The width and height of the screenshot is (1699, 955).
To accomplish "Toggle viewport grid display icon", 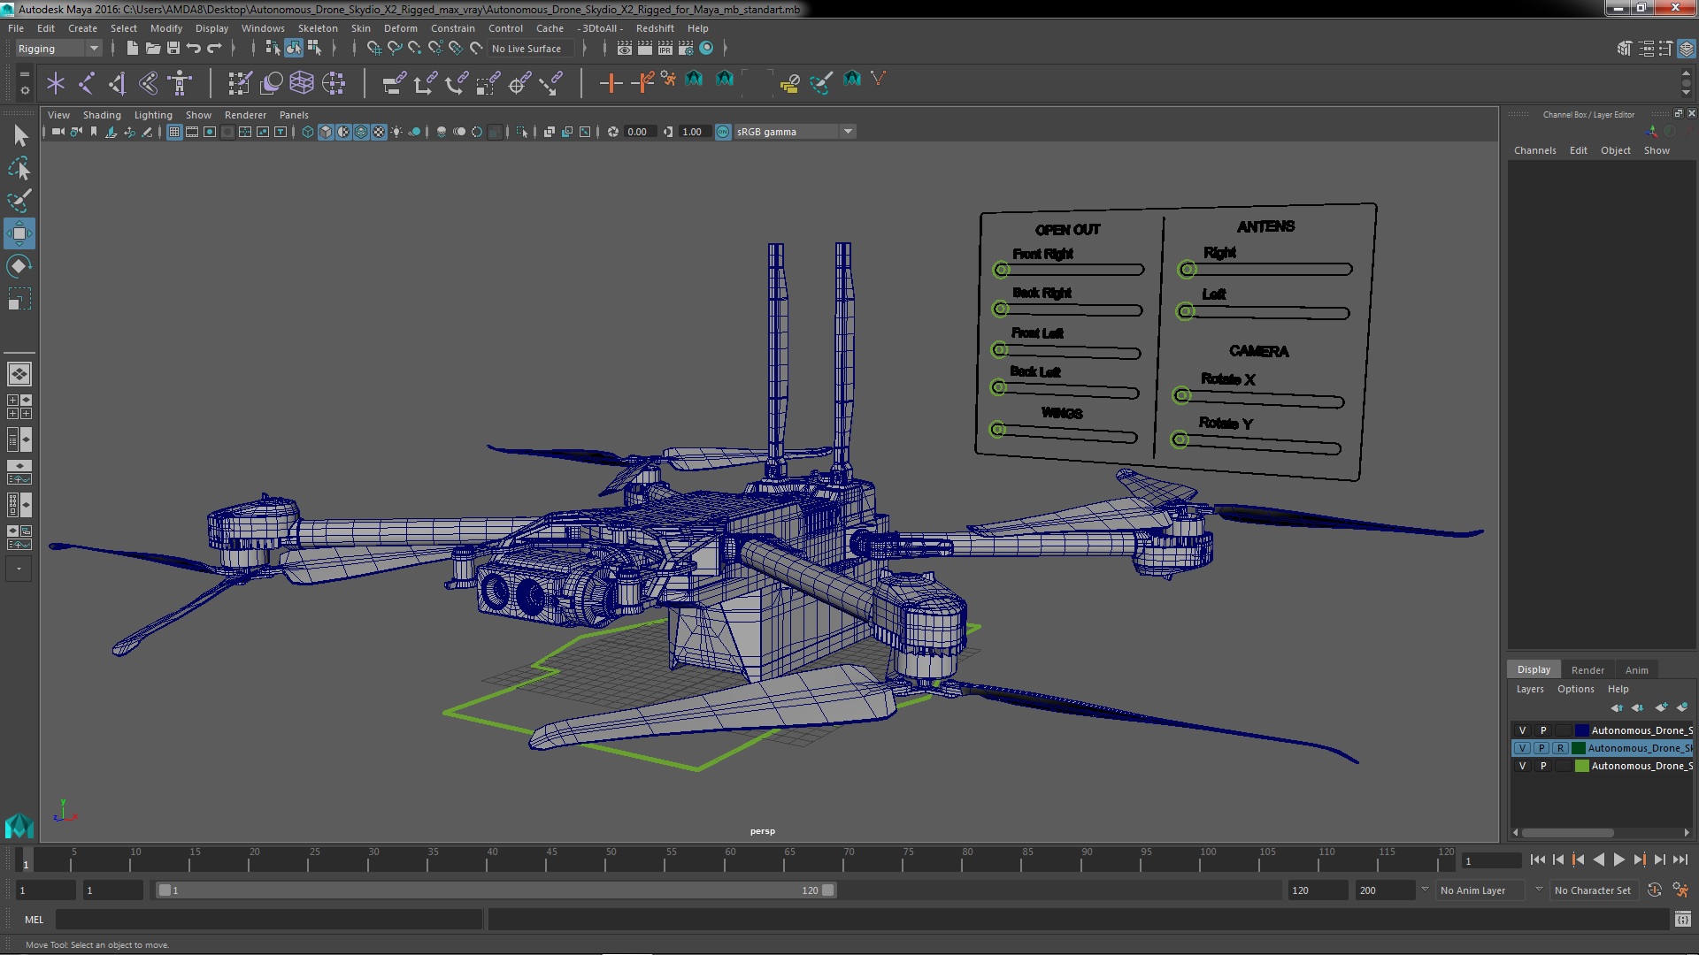I will point(174,132).
